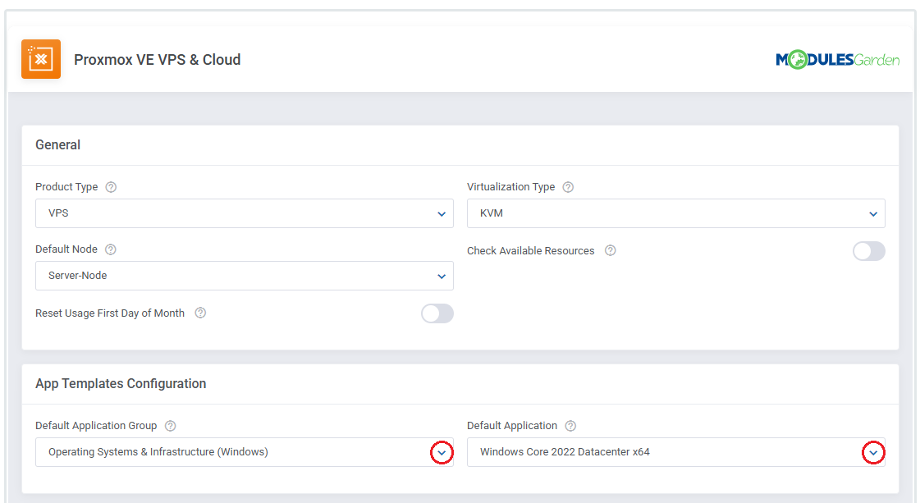Toggle Reset Usage First Day of Month
The width and height of the screenshot is (920, 503).
pos(437,313)
